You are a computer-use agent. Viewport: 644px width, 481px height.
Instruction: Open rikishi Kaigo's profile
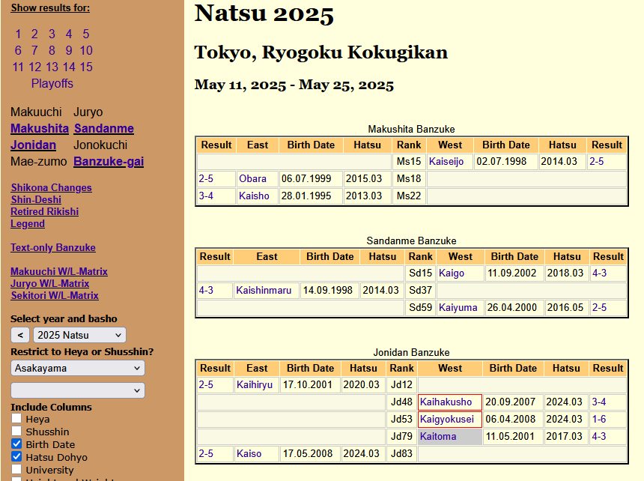point(452,273)
